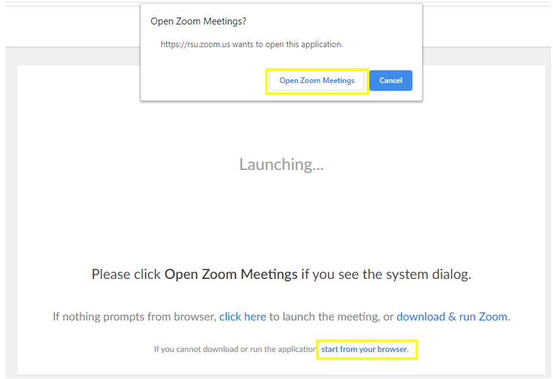Screen dimensions: 553x379
Task: Click blank white area below "Launching..."
Action: [x=281, y=219]
